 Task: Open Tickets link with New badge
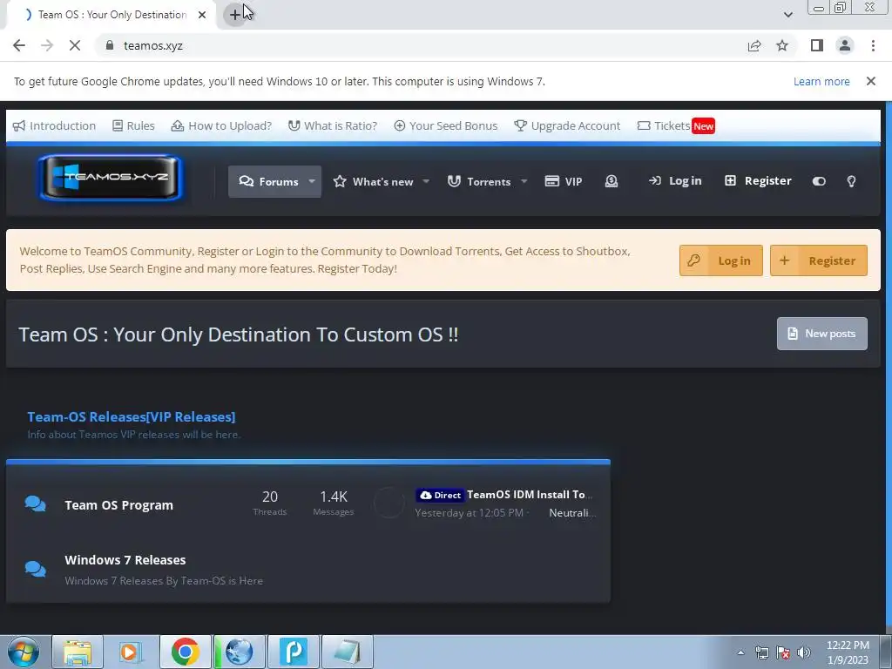pyautogui.click(x=676, y=125)
